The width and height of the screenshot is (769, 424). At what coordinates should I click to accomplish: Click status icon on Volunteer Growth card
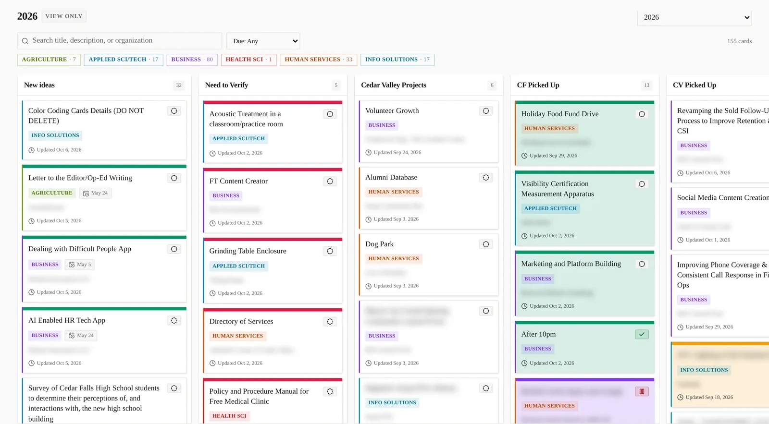tap(486, 111)
